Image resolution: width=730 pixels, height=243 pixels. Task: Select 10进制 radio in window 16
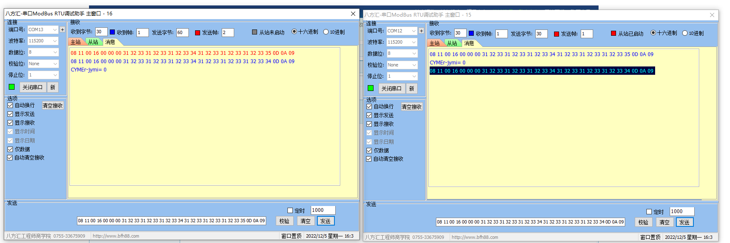click(326, 32)
